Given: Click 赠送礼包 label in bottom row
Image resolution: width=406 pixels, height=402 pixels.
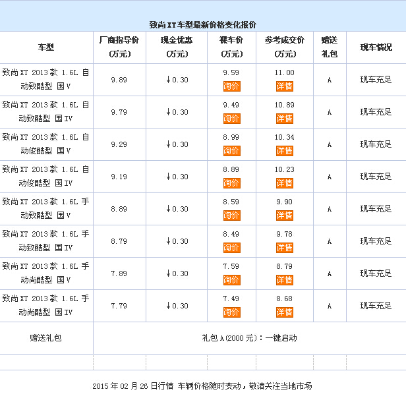Looking at the screenshot, I should (46, 338).
